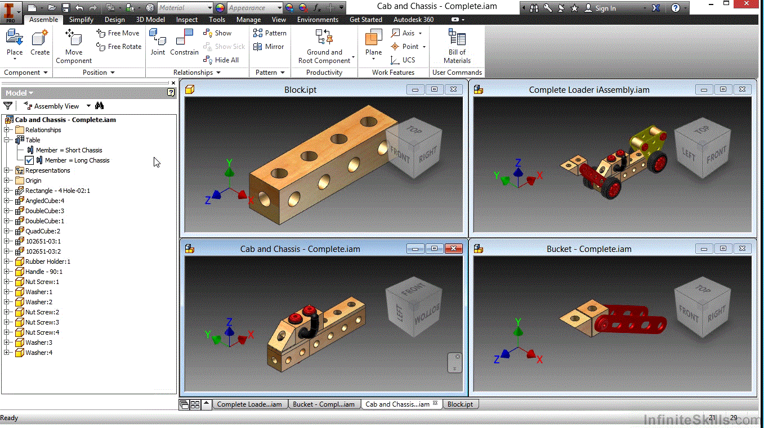764x428 pixels.
Task: Open Bill of Materials
Action: (x=457, y=46)
